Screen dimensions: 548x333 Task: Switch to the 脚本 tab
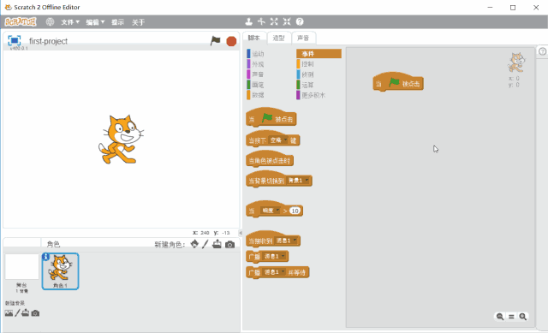point(254,38)
